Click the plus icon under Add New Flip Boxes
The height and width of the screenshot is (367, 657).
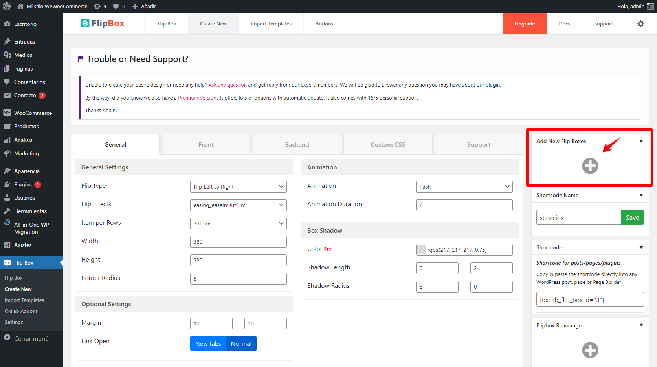coord(590,166)
